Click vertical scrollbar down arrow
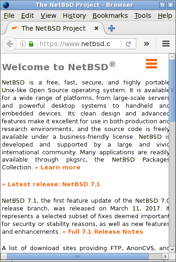176x262 pixels. click(x=172, y=249)
